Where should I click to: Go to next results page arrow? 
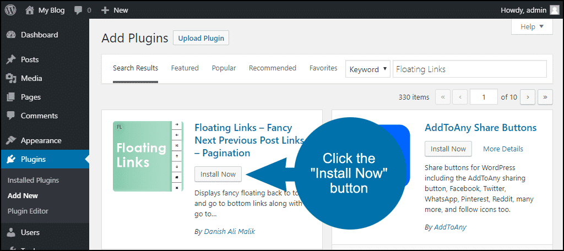tap(528, 97)
